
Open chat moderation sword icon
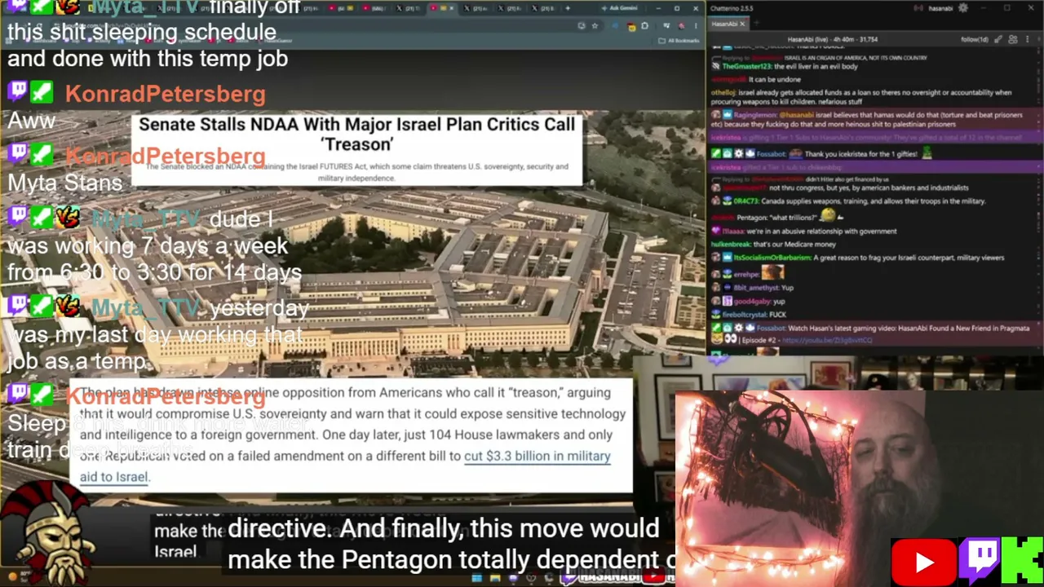999,39
